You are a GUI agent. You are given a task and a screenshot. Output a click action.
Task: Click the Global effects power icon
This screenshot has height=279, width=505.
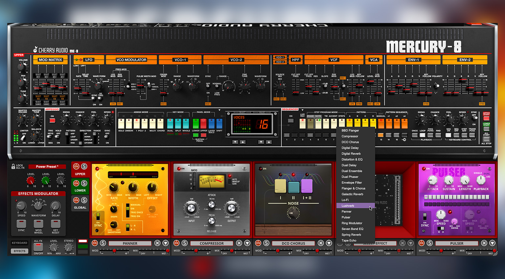point(76,200)
